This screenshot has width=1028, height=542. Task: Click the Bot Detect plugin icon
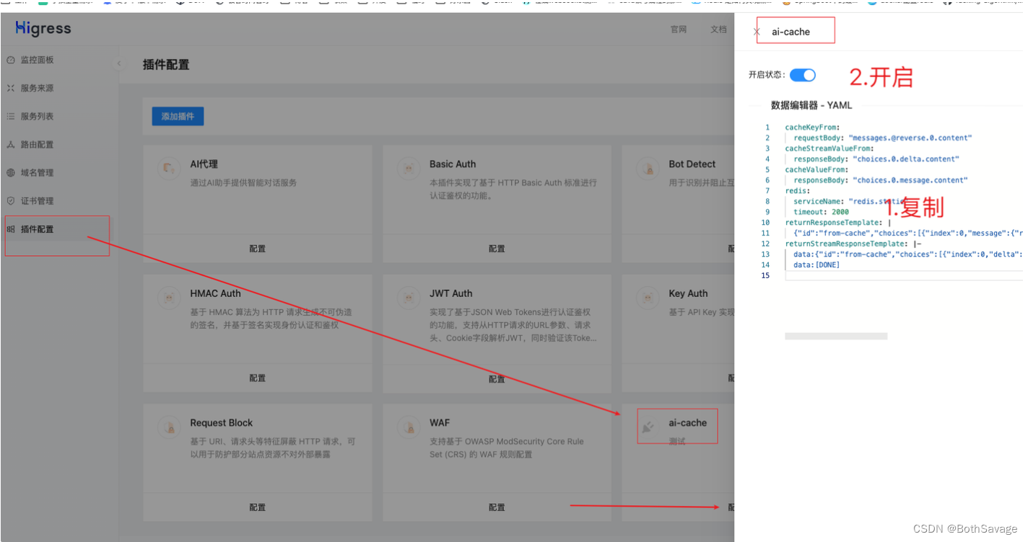pos(648,169)
